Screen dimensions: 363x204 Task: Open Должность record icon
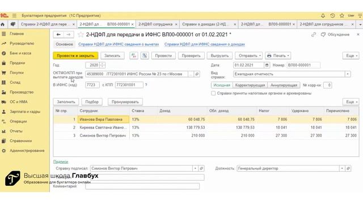click(x=348, y=168)
